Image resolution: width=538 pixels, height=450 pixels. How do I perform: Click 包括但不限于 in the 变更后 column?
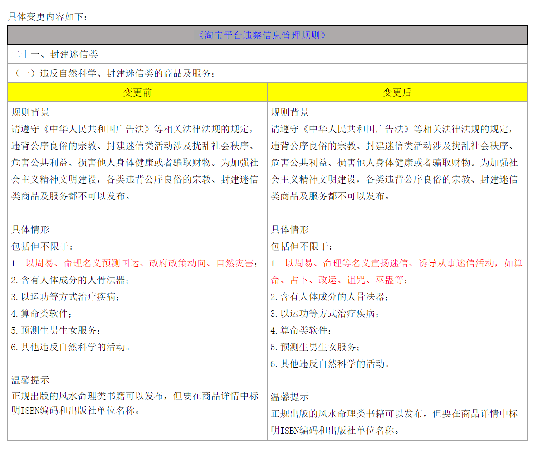301,246
